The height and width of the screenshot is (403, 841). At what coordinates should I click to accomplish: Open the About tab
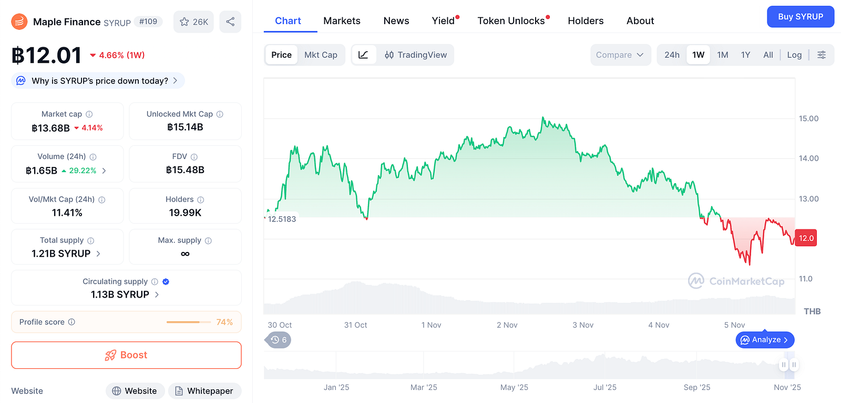coord(640,21)
